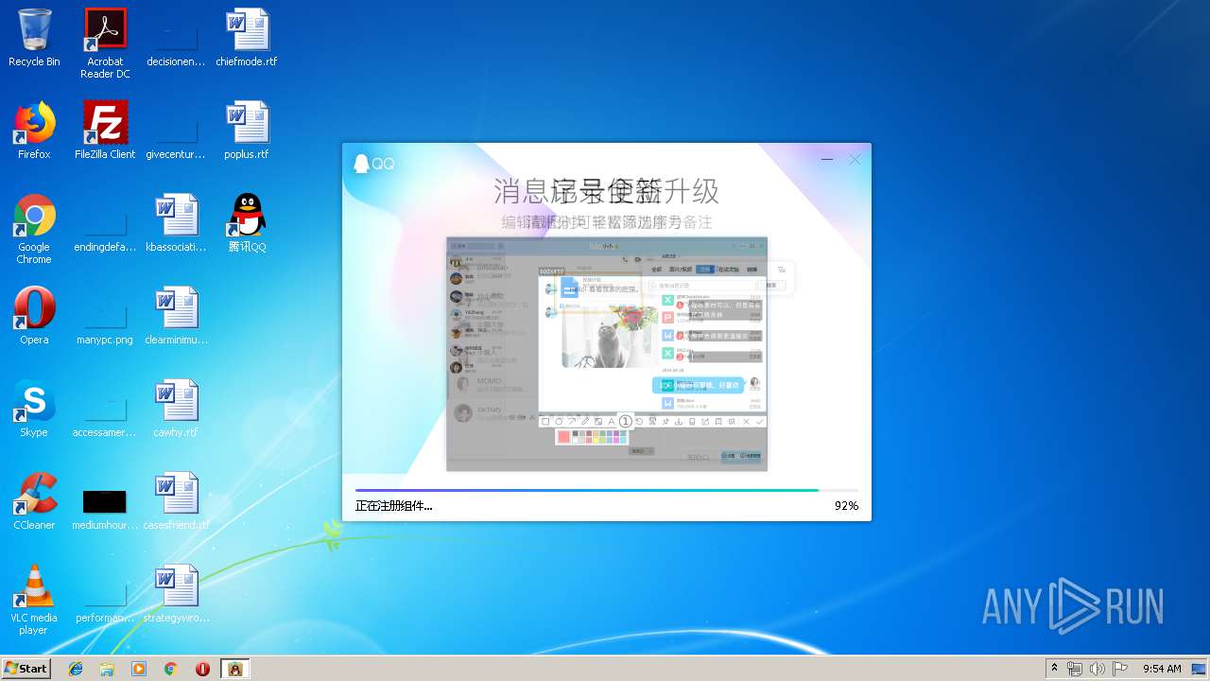Launch VLC media player shortcut
The height and width of the screenshot is (681, 1210).
click(34, 600)
